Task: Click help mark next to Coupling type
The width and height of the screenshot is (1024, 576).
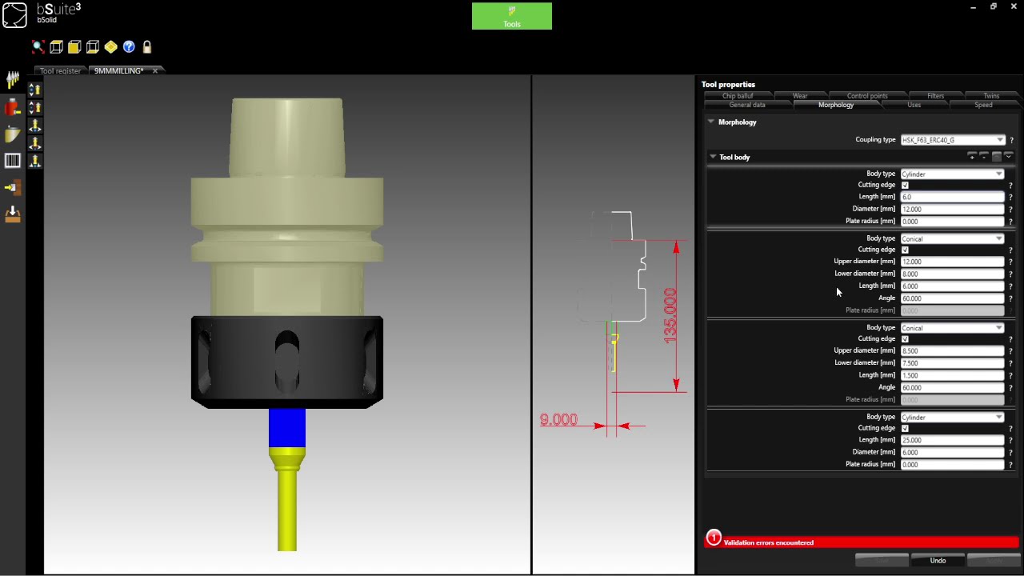Action: coord(1011,140)
